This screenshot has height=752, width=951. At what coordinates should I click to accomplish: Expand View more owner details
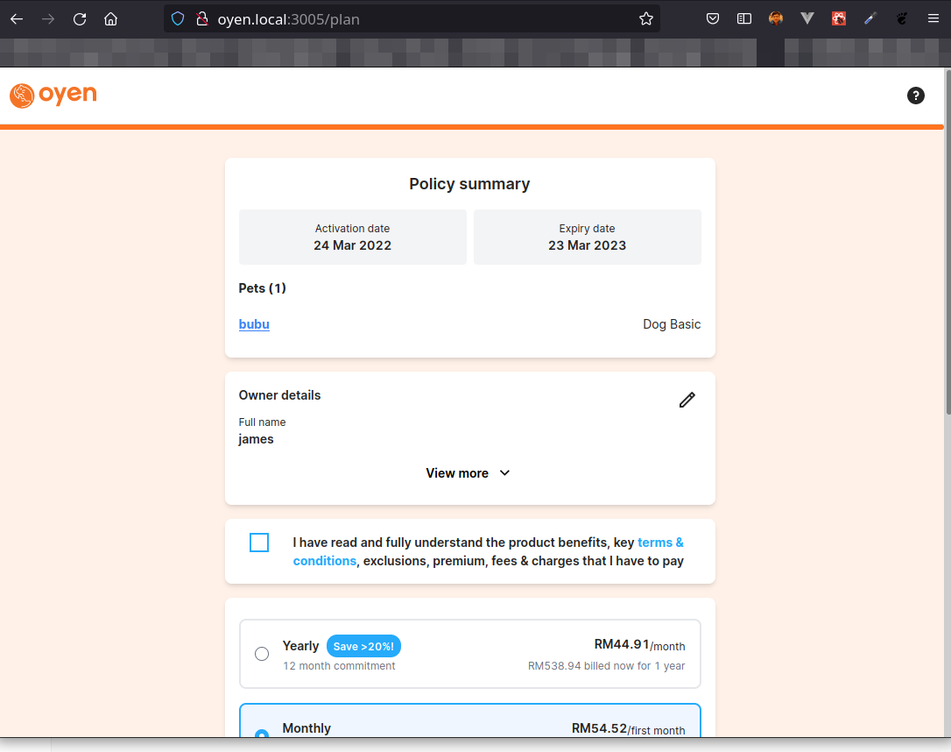click(457, 473)
